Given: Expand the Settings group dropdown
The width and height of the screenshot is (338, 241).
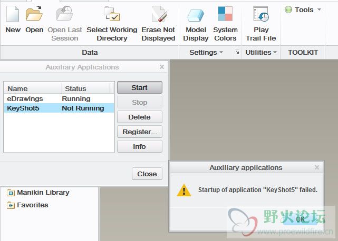Looking at the screenshot, I should 221,52.
